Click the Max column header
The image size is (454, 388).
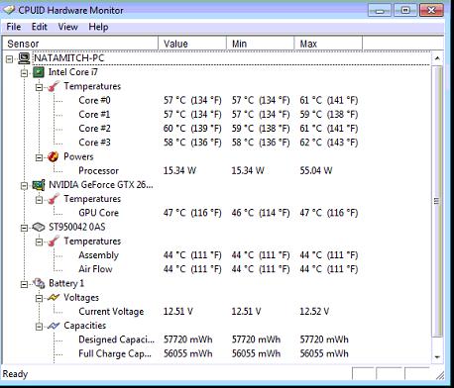328,44
